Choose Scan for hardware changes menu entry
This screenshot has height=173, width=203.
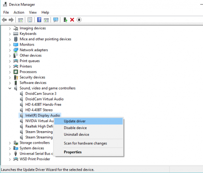click(89, 143)
